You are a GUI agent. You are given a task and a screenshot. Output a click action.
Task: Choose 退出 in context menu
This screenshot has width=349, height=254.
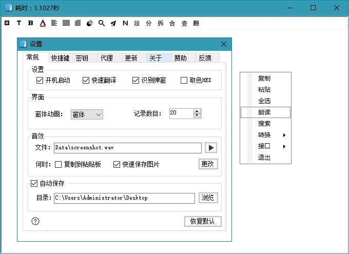pos(265,158)
